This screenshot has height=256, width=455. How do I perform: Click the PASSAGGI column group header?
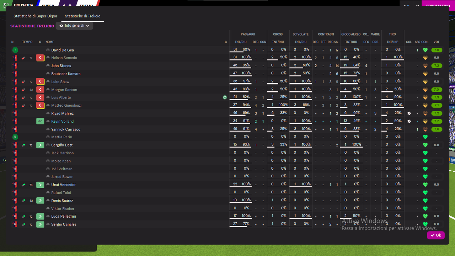248,34
